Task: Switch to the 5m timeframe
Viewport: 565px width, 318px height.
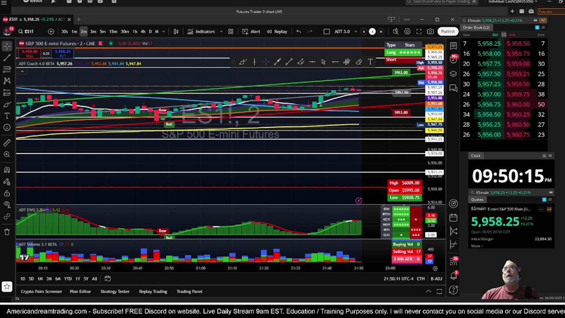Action: click(102, 31)
